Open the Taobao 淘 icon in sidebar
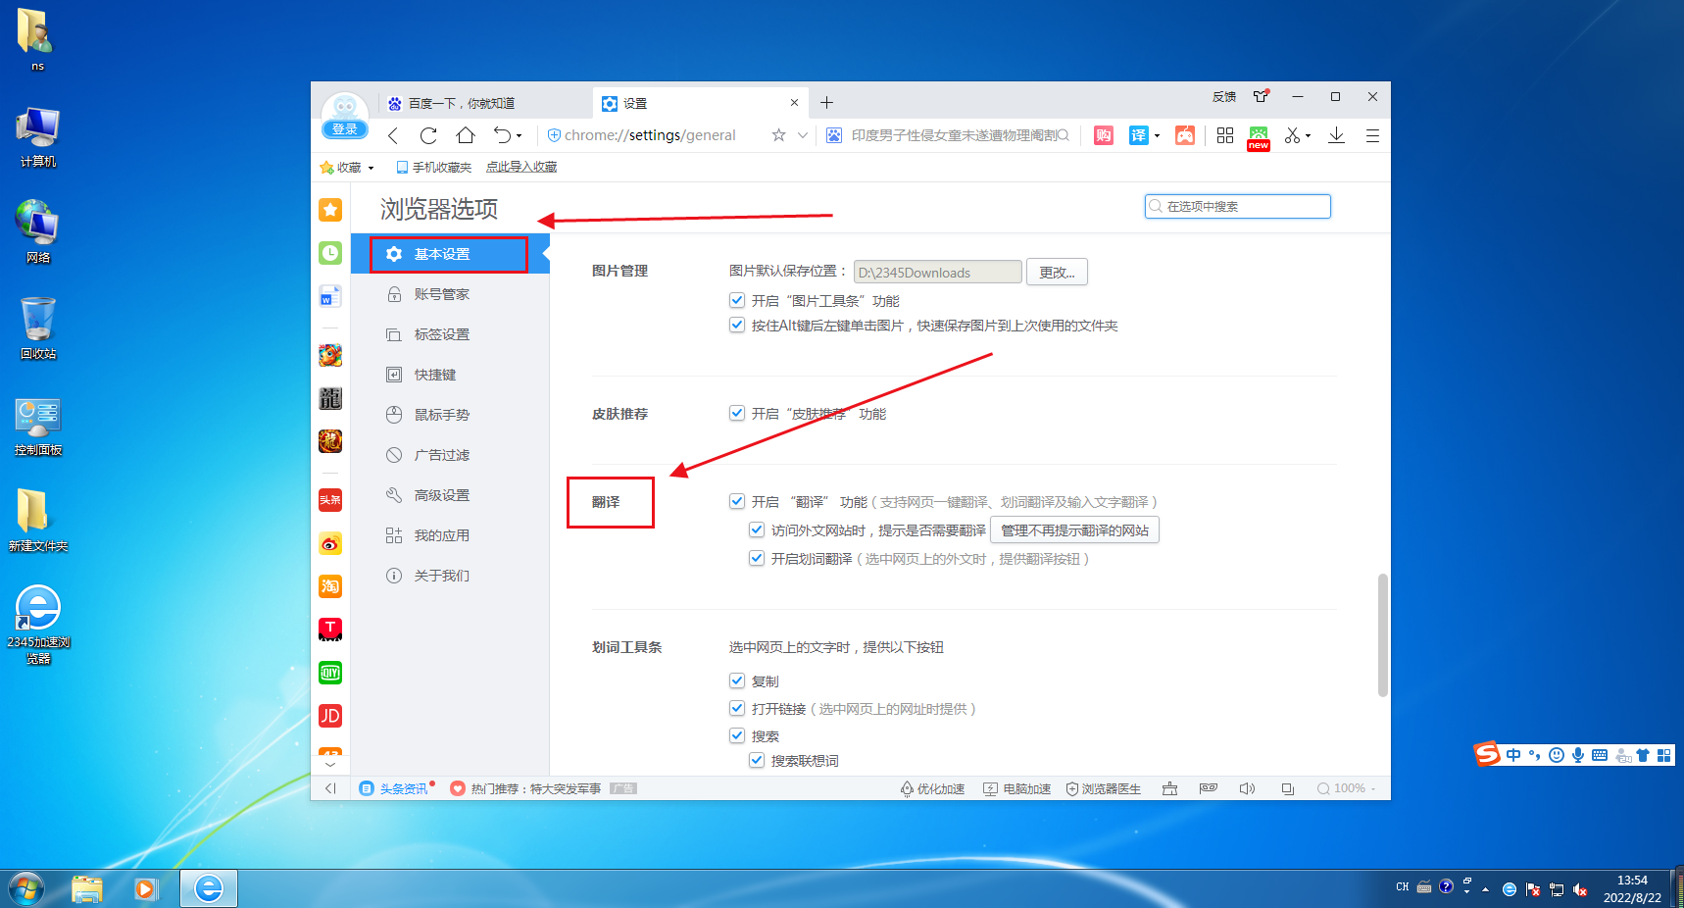Image resolution: width=1684 pixels, height=908 pixels. coord(330,586)
